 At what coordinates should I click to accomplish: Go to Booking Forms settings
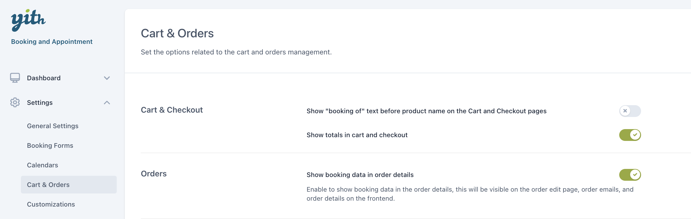coord(50,146)
